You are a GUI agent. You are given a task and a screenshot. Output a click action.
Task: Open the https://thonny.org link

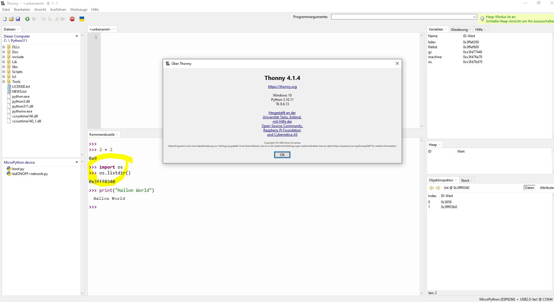[x=282, y=87]
